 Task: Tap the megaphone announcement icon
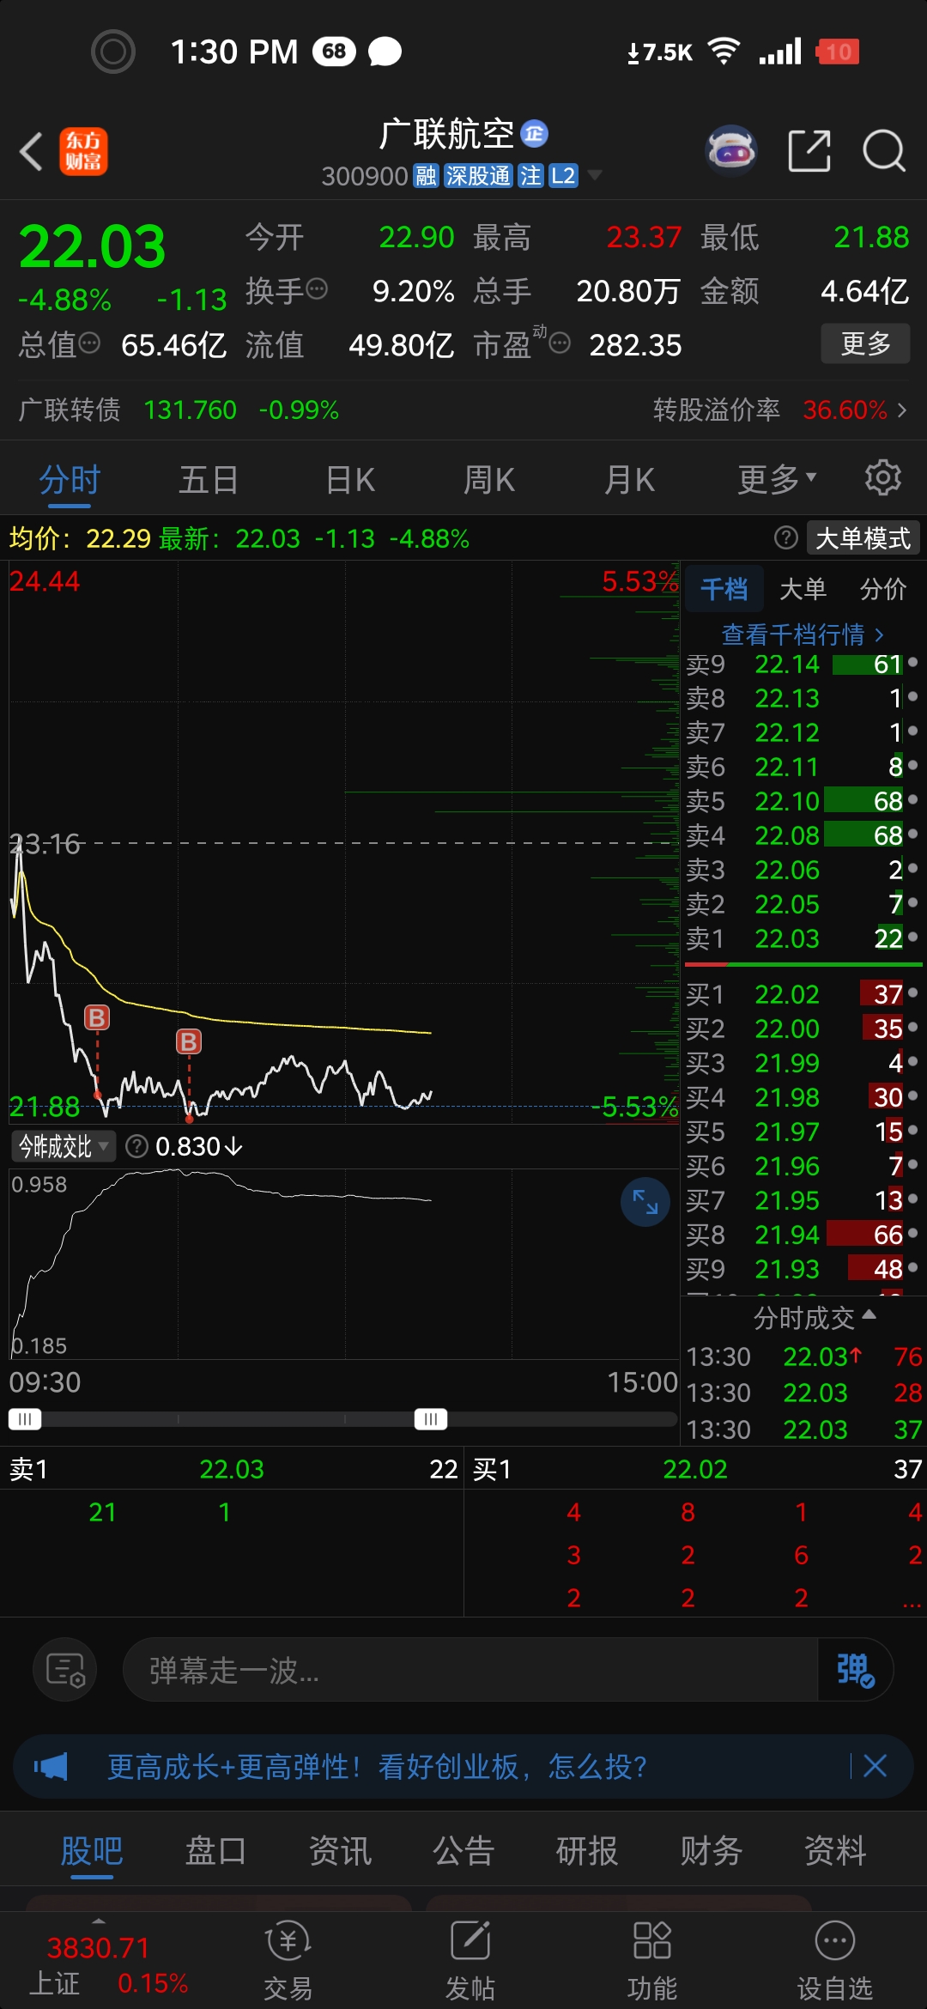[51, 1767]
